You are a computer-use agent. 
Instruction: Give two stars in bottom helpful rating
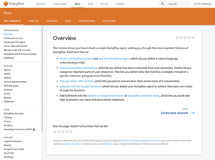[59, 131]
